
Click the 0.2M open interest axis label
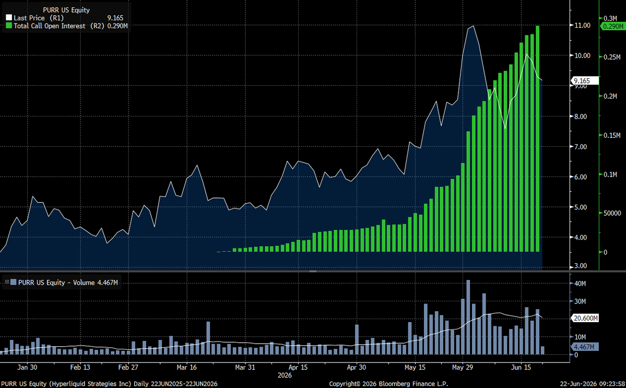pyautogui.click(x=610, y=96)
